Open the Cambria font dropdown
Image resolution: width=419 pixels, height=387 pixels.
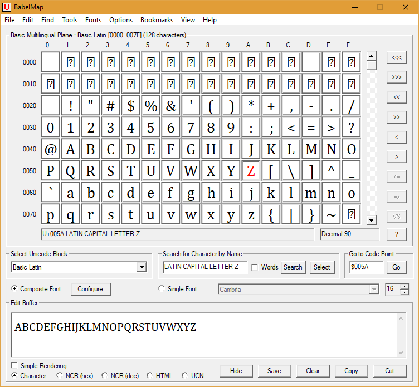point(374,289)
